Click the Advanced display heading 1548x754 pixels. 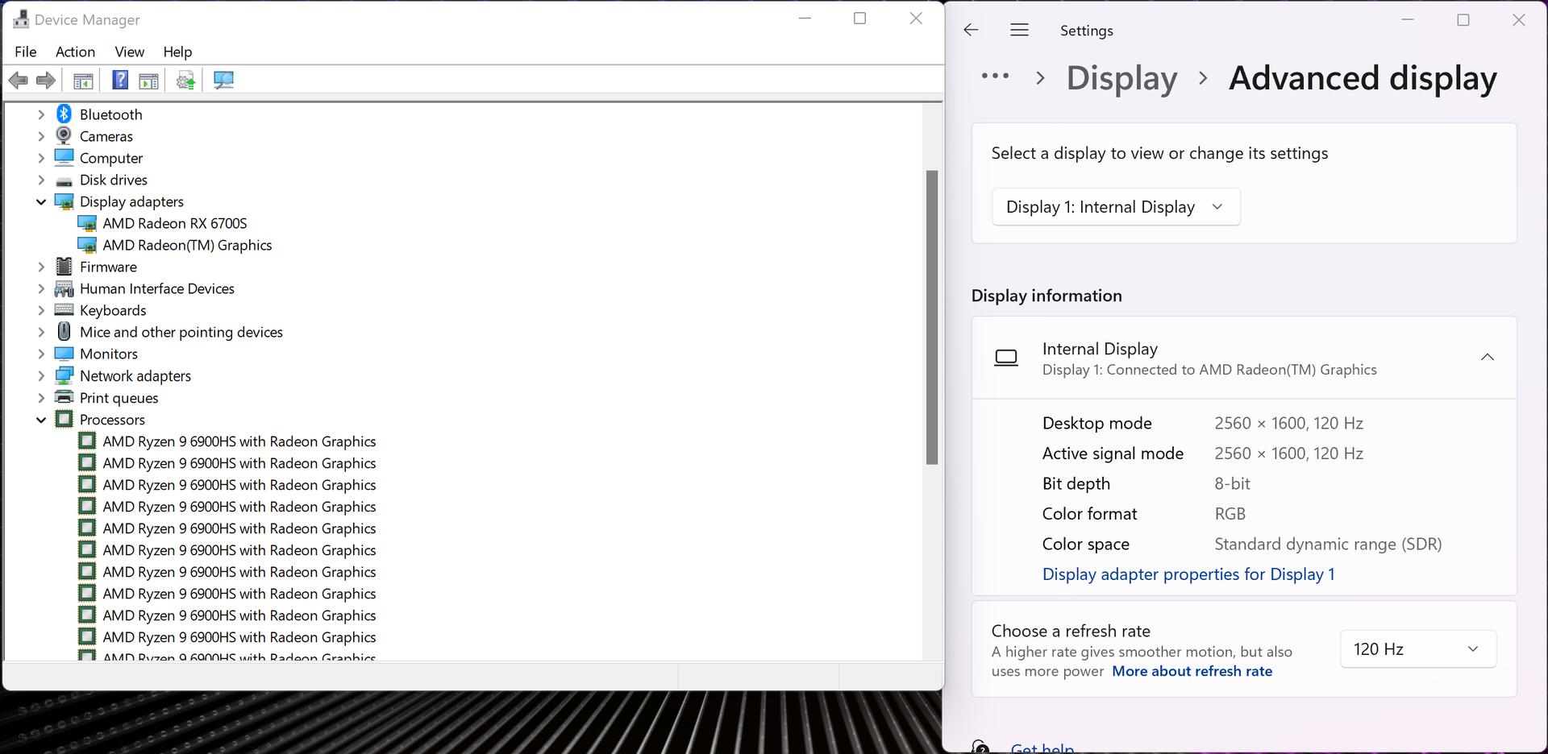(1363, 78)
